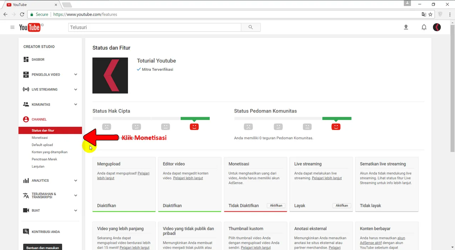This screenshot has height=250, width=455.
Task: Open Pelajari lebih lanjut in Mengupload card
Action: pyautogui.click(x=123, y=176)
